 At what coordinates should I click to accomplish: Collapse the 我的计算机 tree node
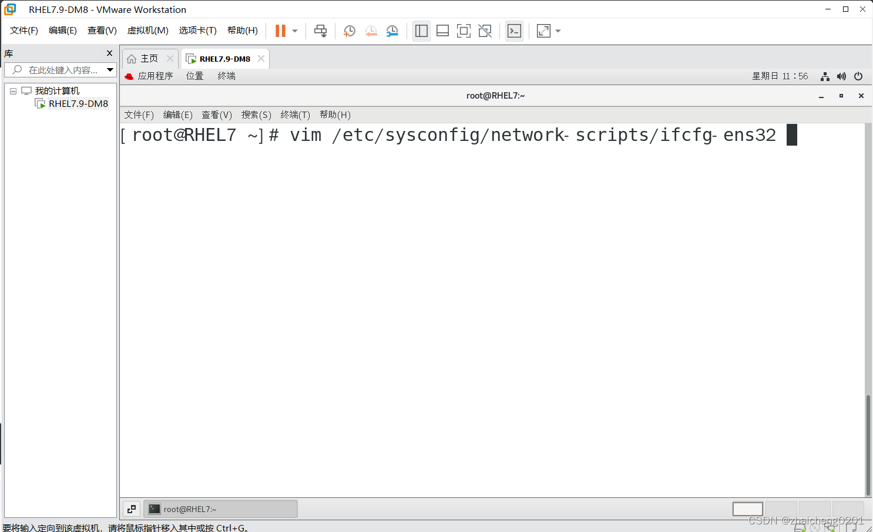(13, 91)
